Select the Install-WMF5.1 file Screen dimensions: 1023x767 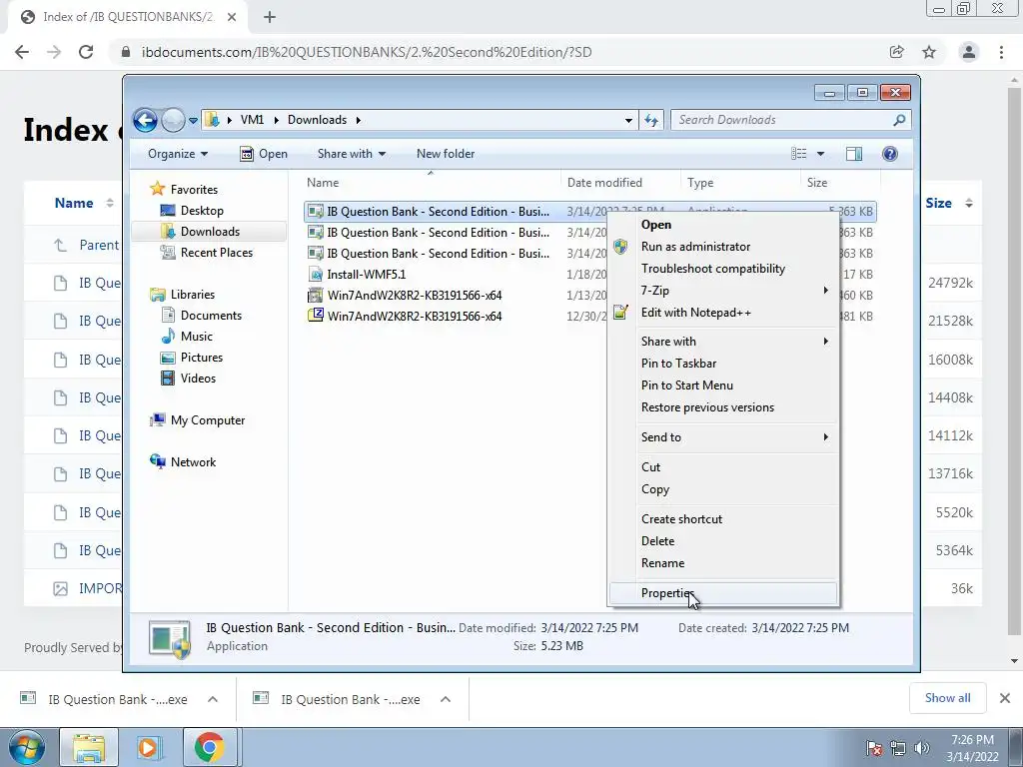tap(366, 275)
